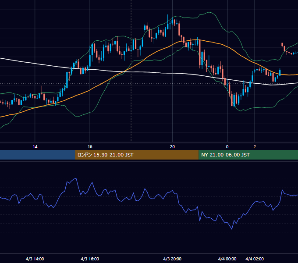Select the 14 hour label on price axis

pos(35,147)
